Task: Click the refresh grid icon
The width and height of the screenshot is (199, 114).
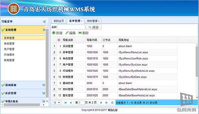Action: click(112, 103)
